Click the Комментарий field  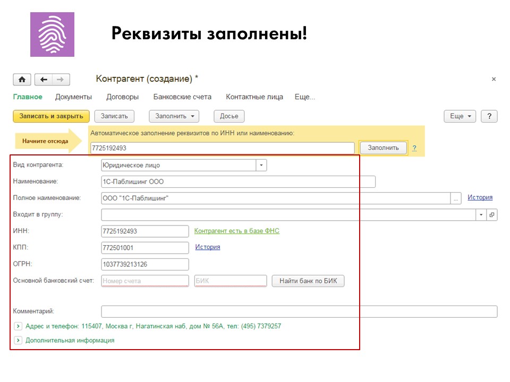(299, 311)
